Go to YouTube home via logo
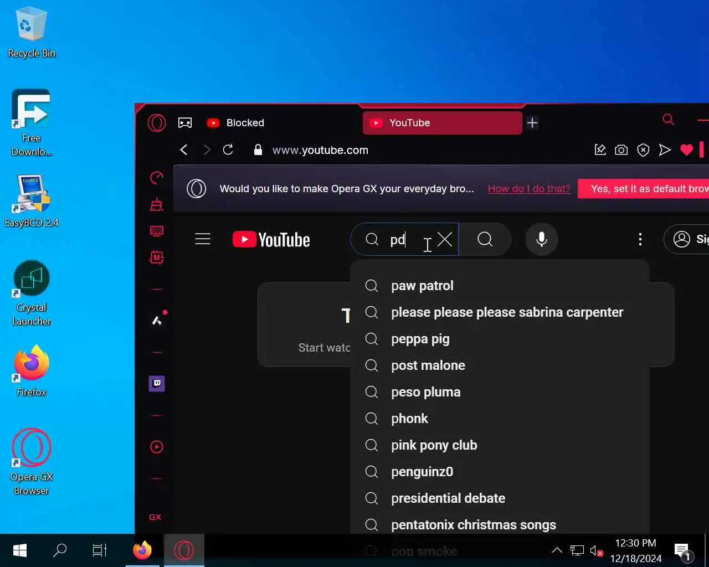The width and height of the screenshot is (709, 567). pyautogui.click(x=271, y=239)
